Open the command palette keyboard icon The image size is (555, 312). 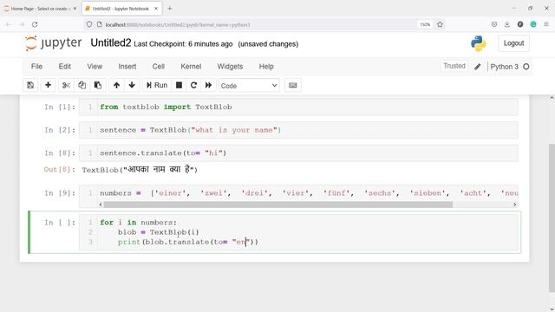point(293,85)
